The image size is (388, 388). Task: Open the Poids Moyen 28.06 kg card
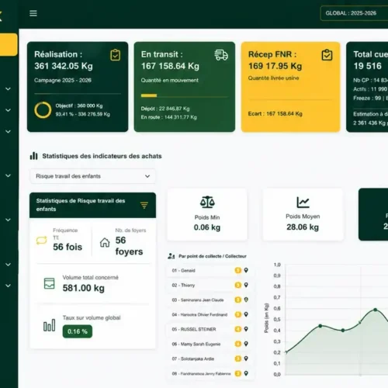pos(303,214)
